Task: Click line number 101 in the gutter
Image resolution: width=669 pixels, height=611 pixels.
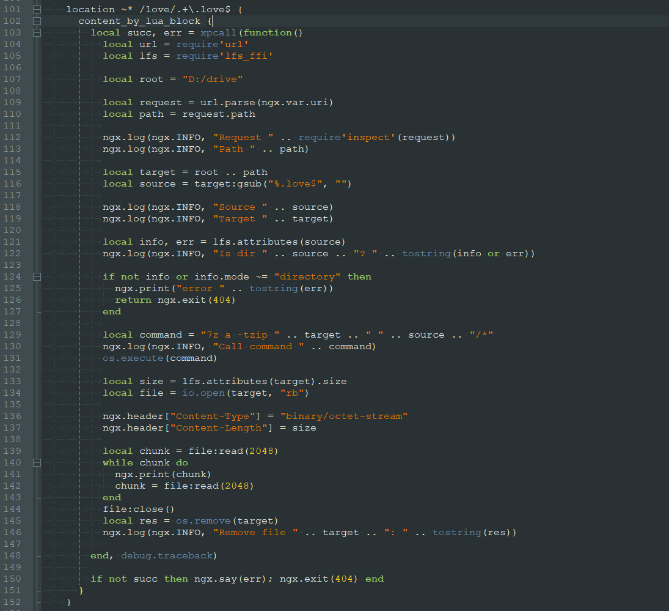Action: pos(12,9)
